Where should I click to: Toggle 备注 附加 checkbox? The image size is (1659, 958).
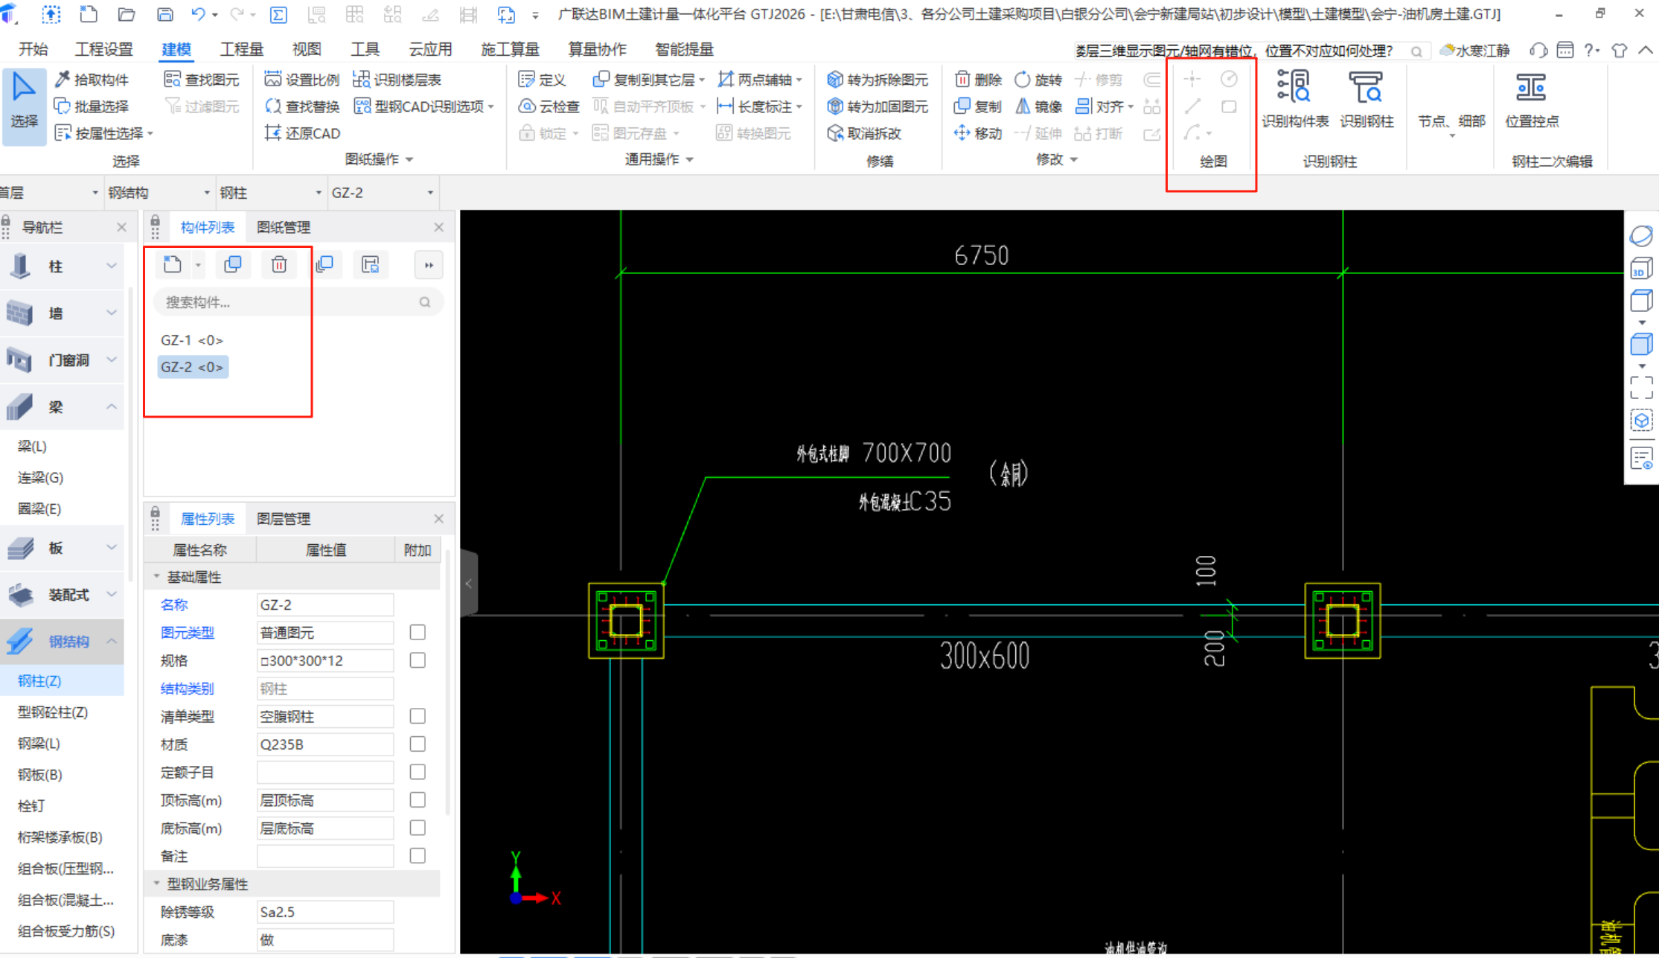click(418, 855)
